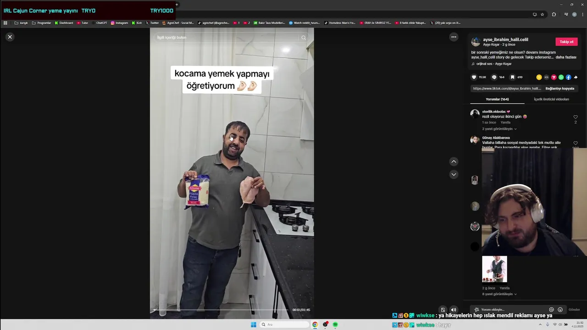
Task: Like Günay Alakbarova's comment
Action: click(x=576, y=143)
